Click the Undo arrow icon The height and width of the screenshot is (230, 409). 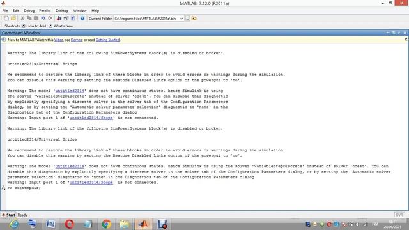pyautogui.click(x=43, y=19)
